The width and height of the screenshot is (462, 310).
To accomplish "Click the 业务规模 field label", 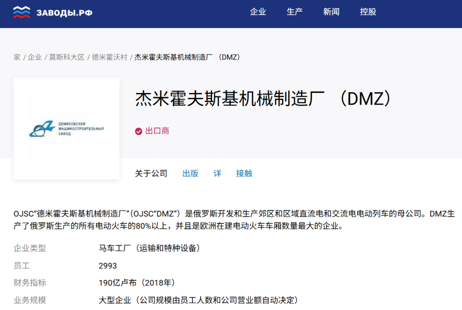I will 30,300.
